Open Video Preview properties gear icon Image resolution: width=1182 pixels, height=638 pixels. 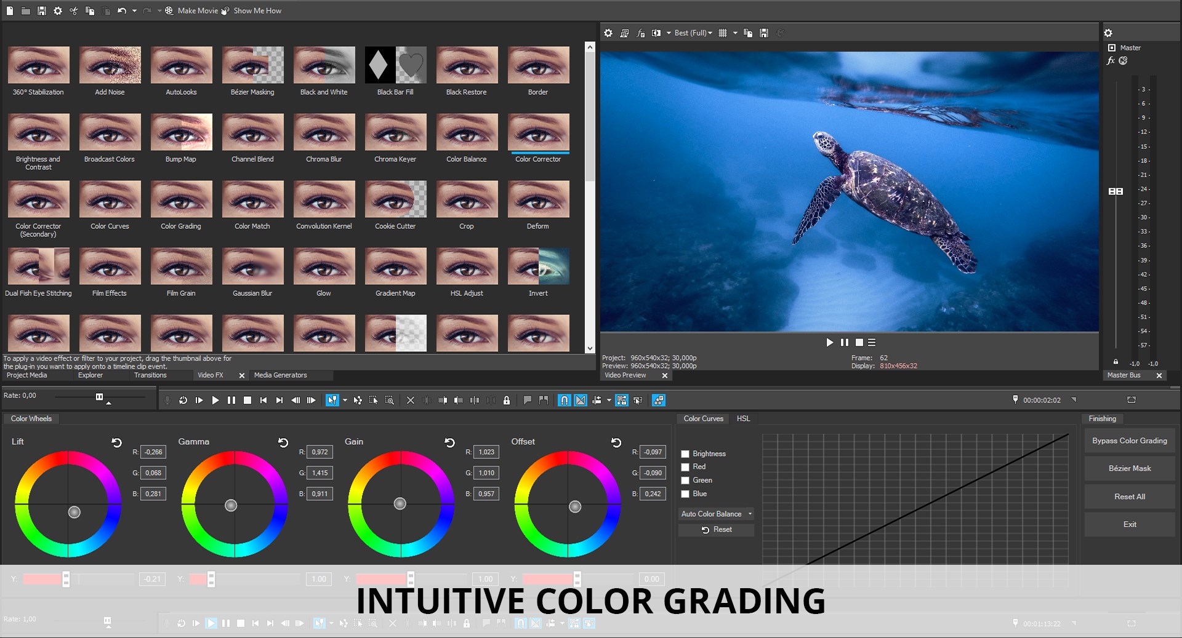(608, 33)
